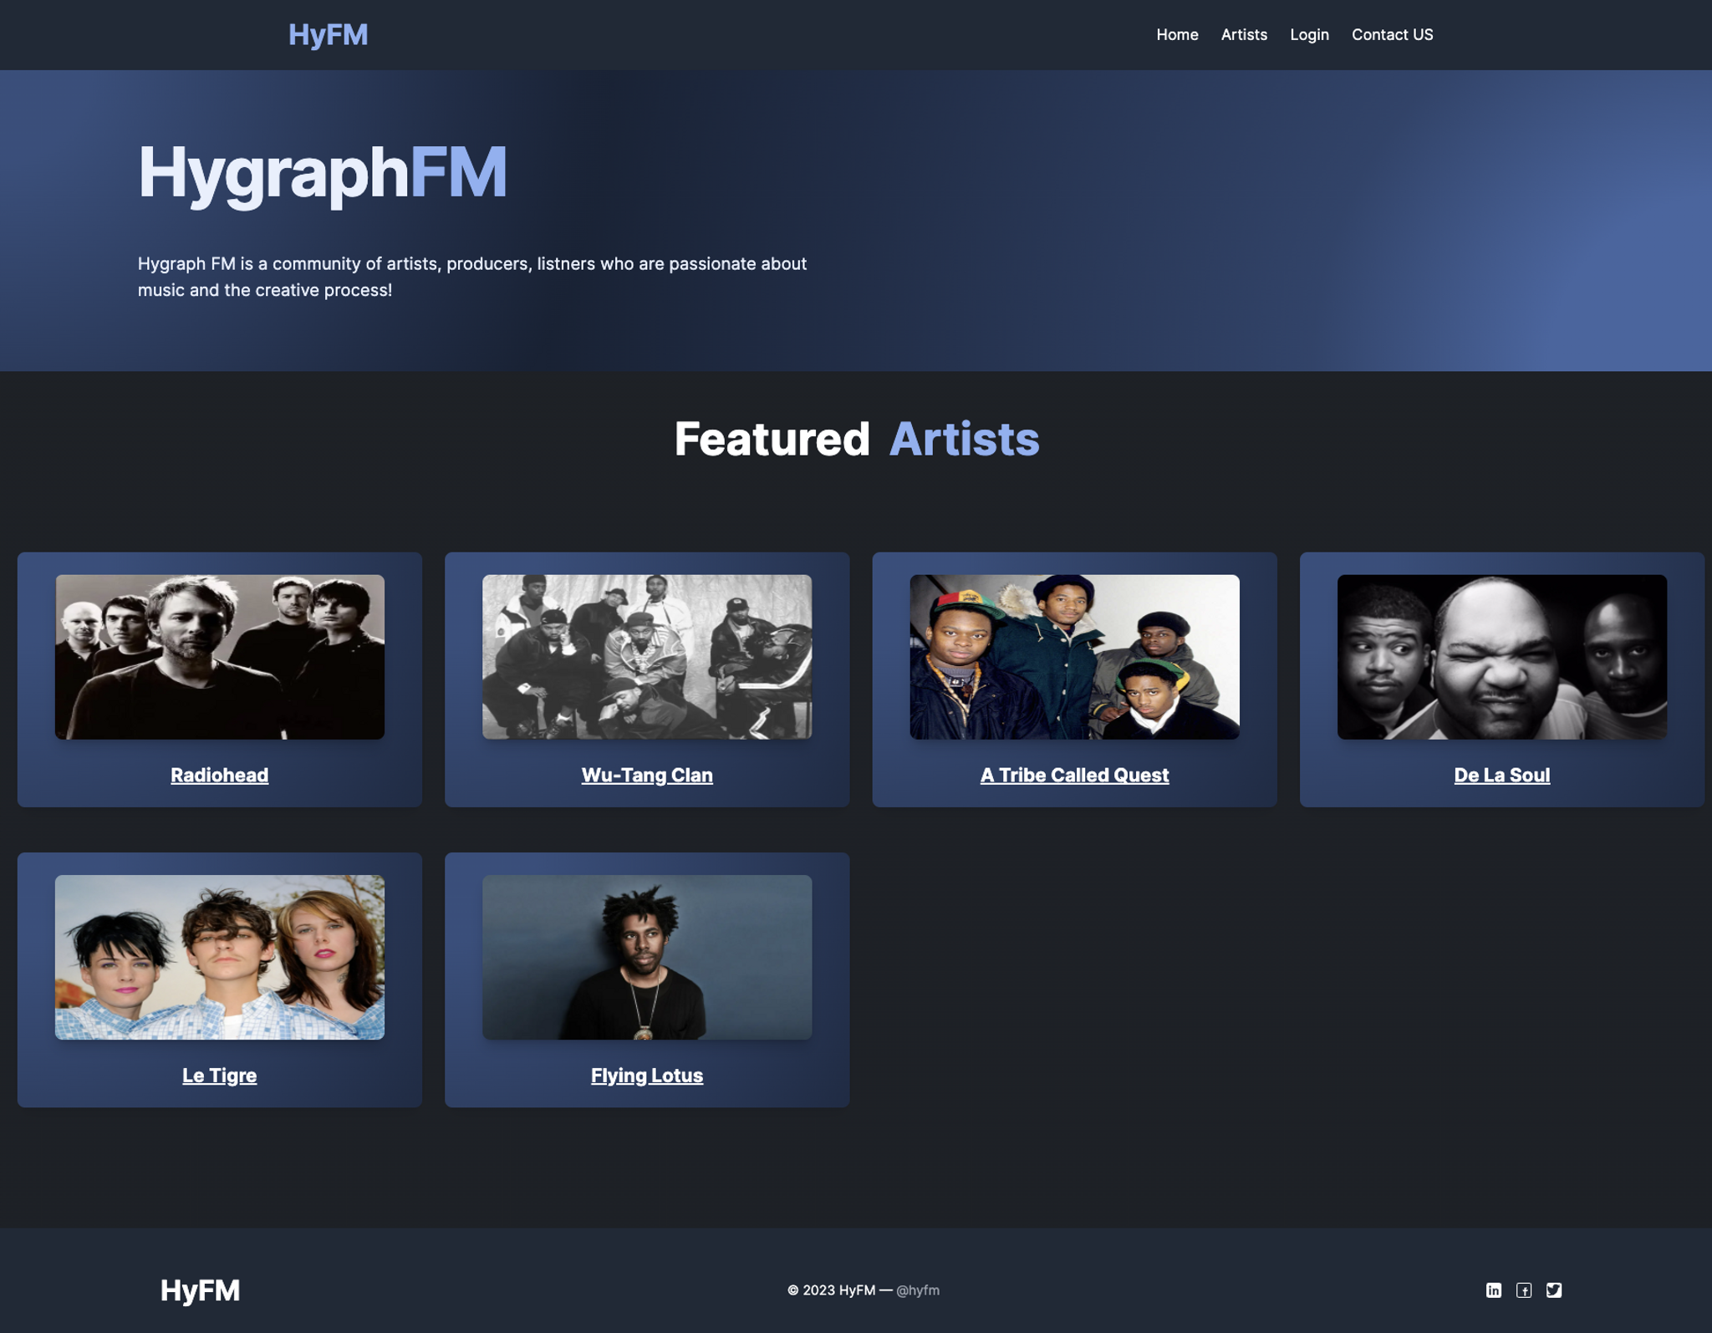Open the Le Tigre artist link

(x=219, y=1075)
